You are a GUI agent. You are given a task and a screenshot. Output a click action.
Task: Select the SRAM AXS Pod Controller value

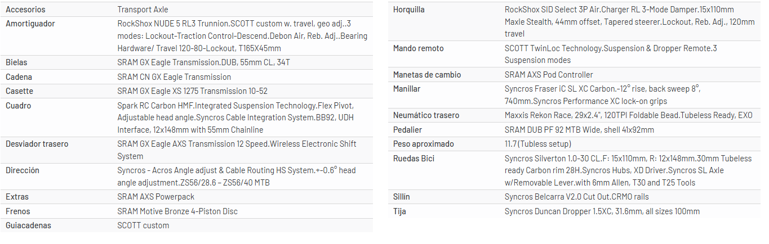(x=549, y=75)
